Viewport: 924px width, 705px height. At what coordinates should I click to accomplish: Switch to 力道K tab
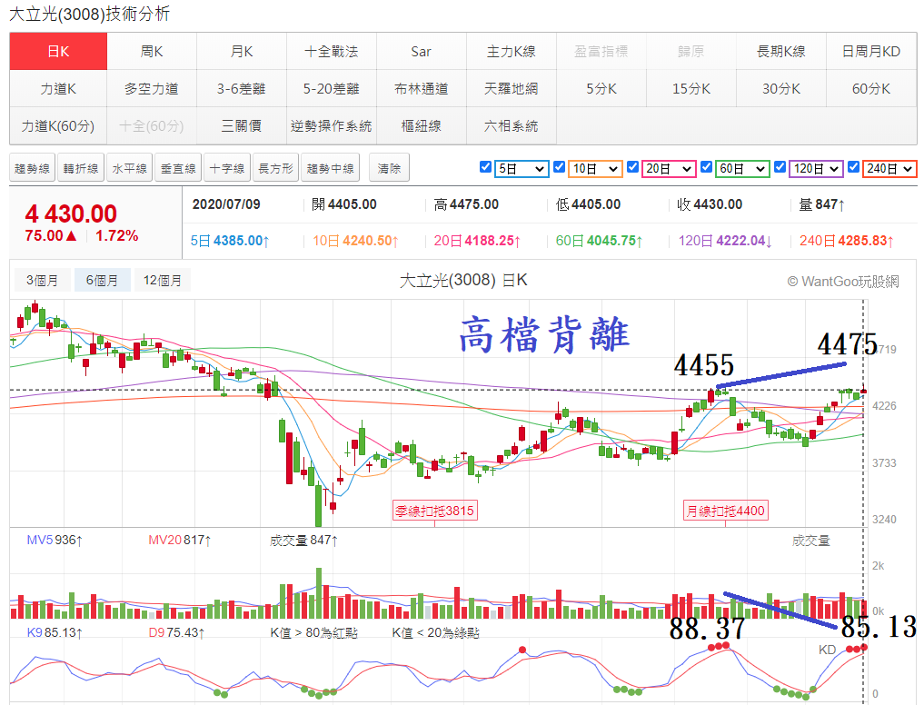58,88
